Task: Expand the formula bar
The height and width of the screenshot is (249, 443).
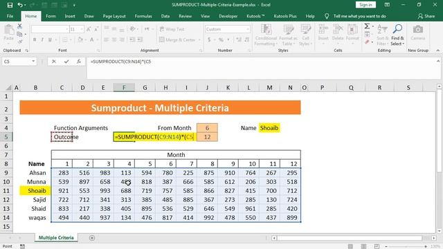Action: (438, 61)
